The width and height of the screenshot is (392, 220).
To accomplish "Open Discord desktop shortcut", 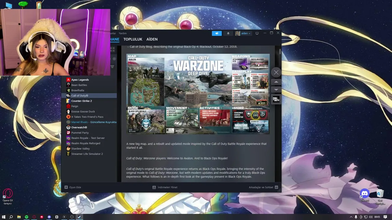I will coord(364,196).
